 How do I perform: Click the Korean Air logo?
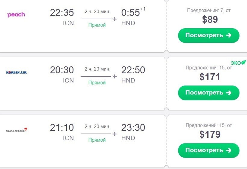[x=17, y=72]
